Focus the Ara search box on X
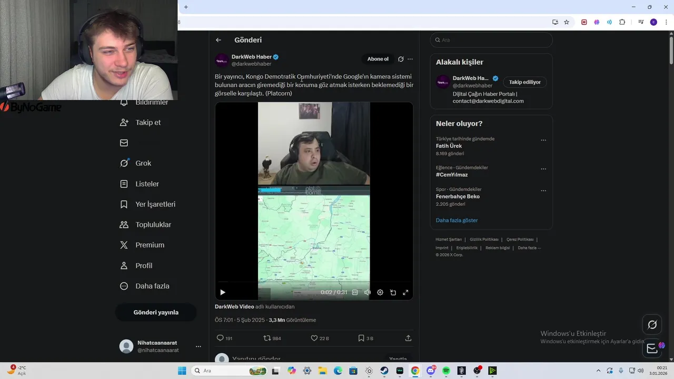The height and width of the screenshot is (379, 674). (491, 40)
